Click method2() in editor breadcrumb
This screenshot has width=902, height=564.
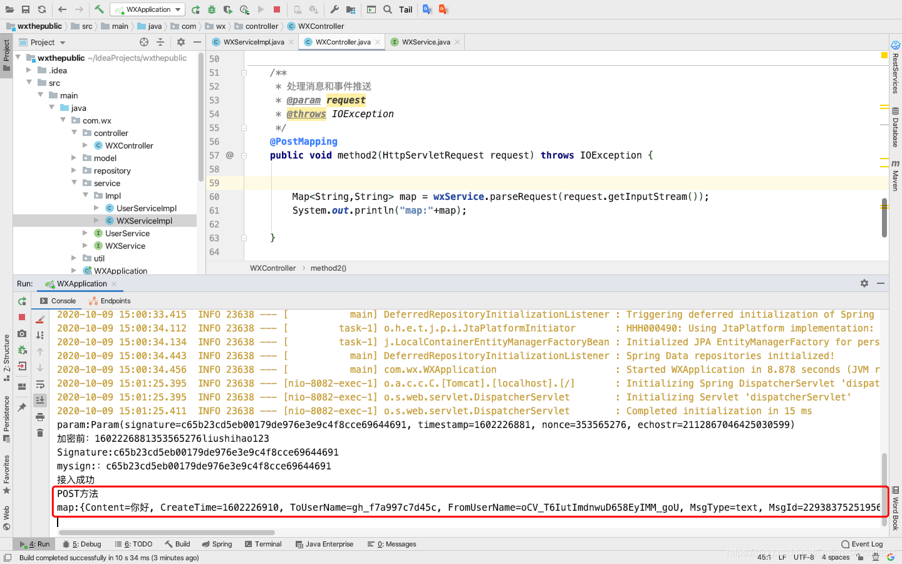coord(328,268)
